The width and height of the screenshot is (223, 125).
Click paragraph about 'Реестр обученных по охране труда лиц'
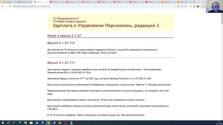(96, 115)
